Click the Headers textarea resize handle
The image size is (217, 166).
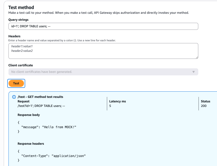pos(197,58)
